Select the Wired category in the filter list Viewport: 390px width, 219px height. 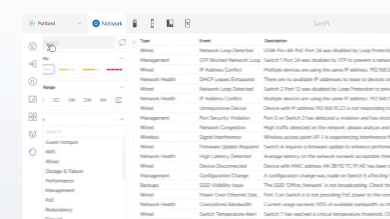(x=52, y=162)
